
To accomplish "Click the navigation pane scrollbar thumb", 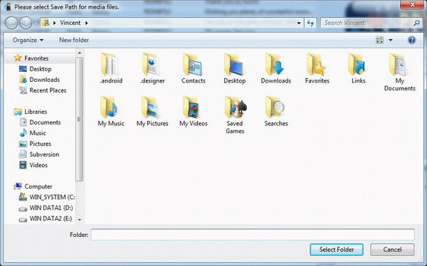I will (x=80, y=119).
